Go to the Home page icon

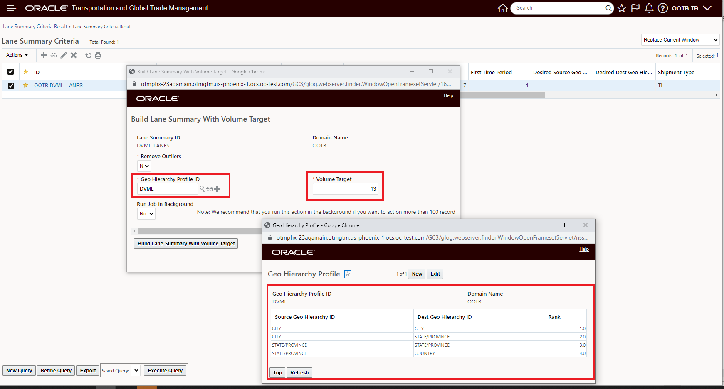click(502, 8)
